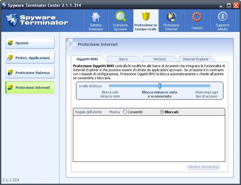This screenshot has width=241, height=185.
Task: Click inside the user rules list area
Action: [x=149, y=138]
